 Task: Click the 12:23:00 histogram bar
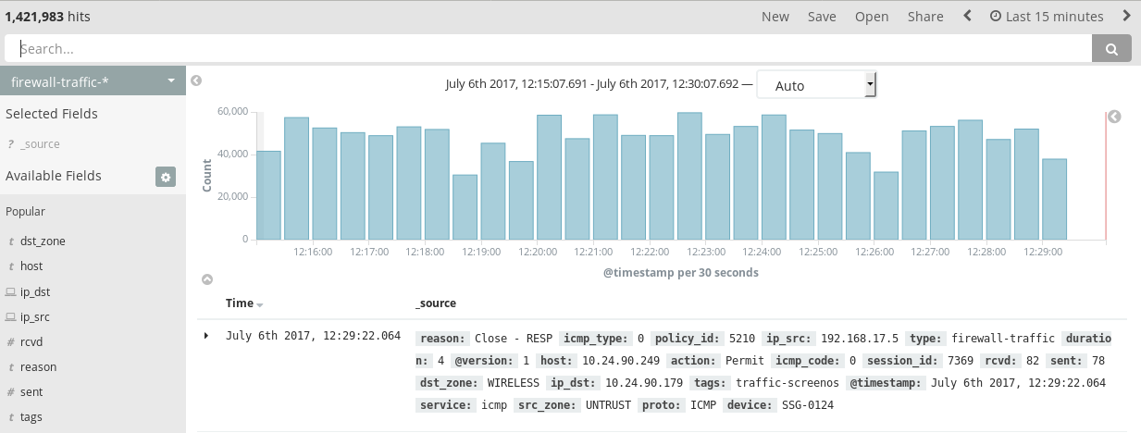[x=717, y=187]
